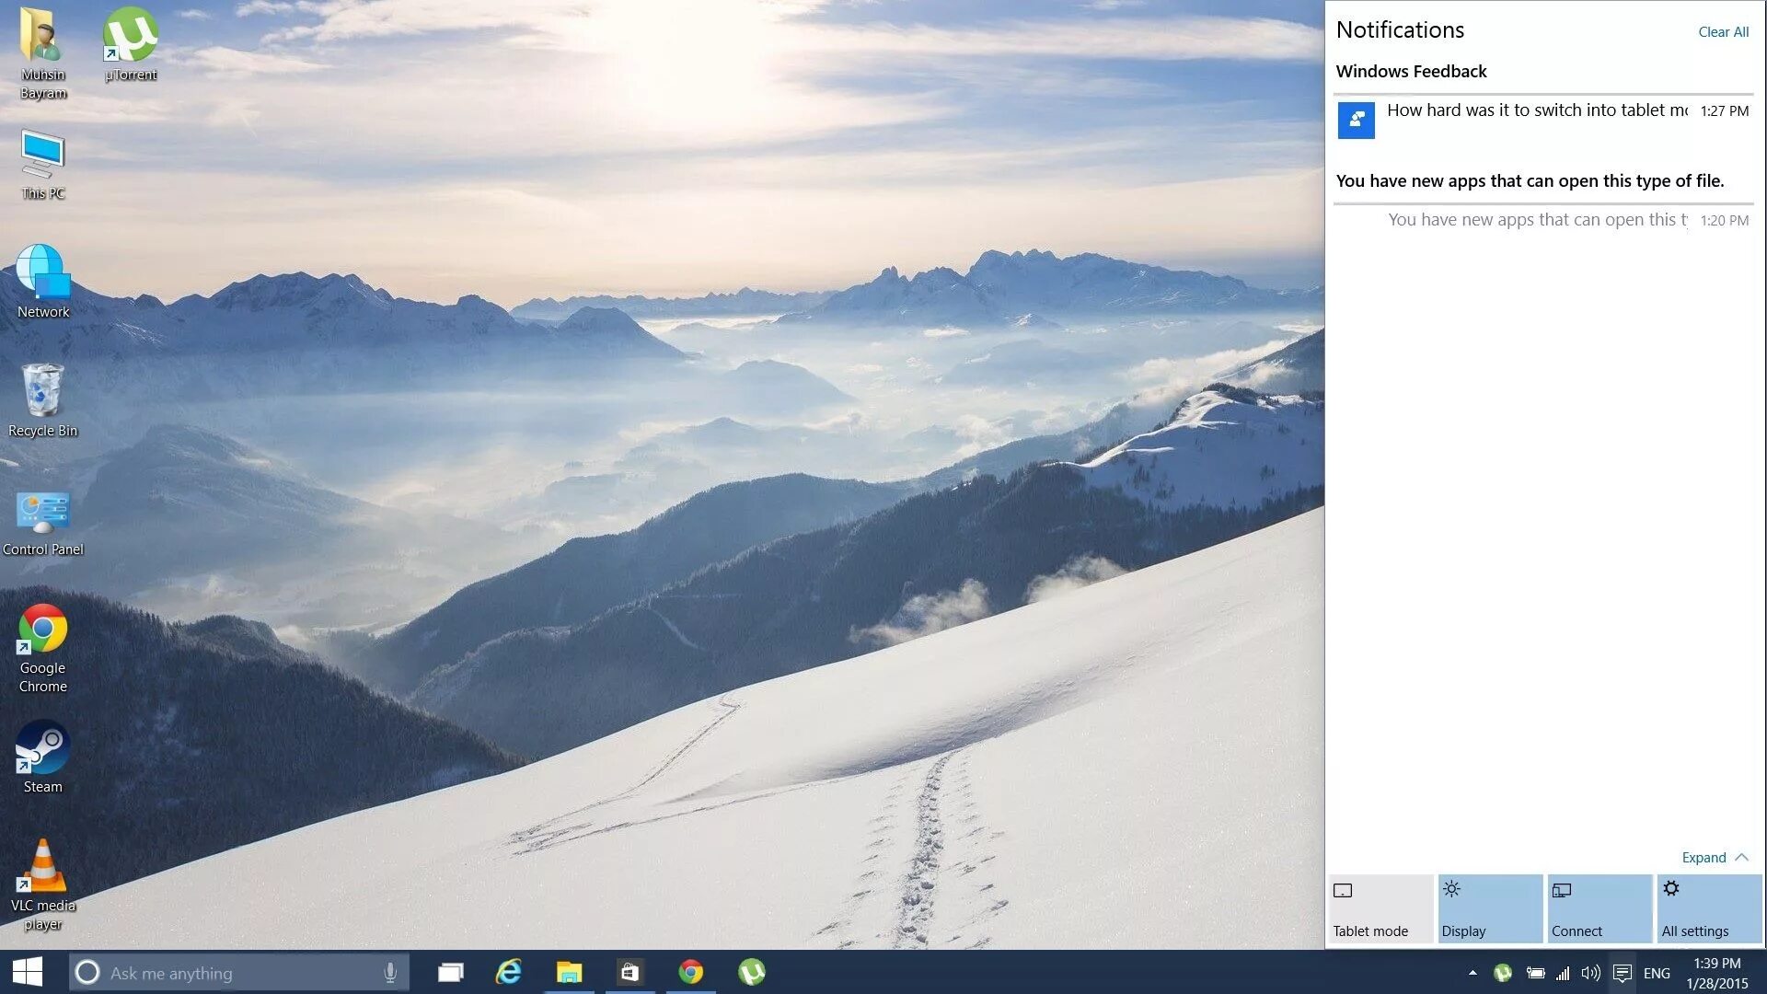Click the Internet Explorer taskbar icon
This screenshot has height=994, width=1767.
508,973
